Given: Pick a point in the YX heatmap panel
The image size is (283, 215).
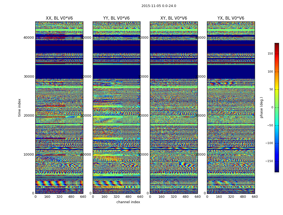Looking at the screenshot, I should pyautogui.click(x=231, y=107).
